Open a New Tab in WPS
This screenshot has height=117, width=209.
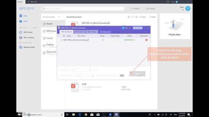pos(32,2)
